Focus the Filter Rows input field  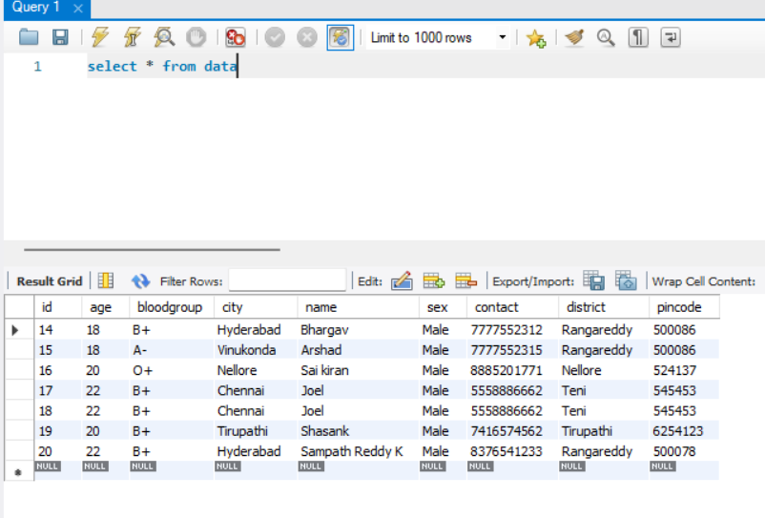[287, 280]
